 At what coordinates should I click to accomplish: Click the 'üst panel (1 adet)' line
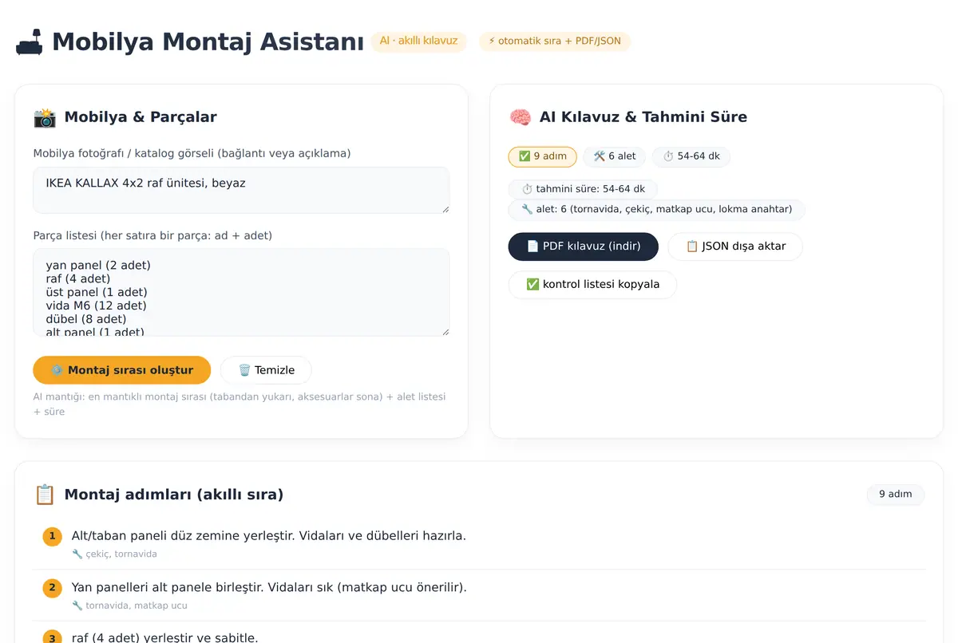pyautogui.click(x=97, y=292)
